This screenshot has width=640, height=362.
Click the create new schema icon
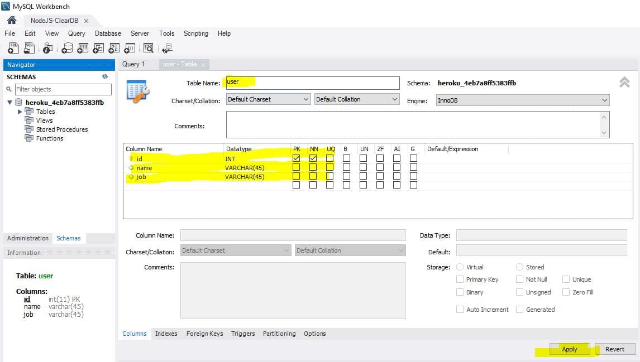coord(67,49)
